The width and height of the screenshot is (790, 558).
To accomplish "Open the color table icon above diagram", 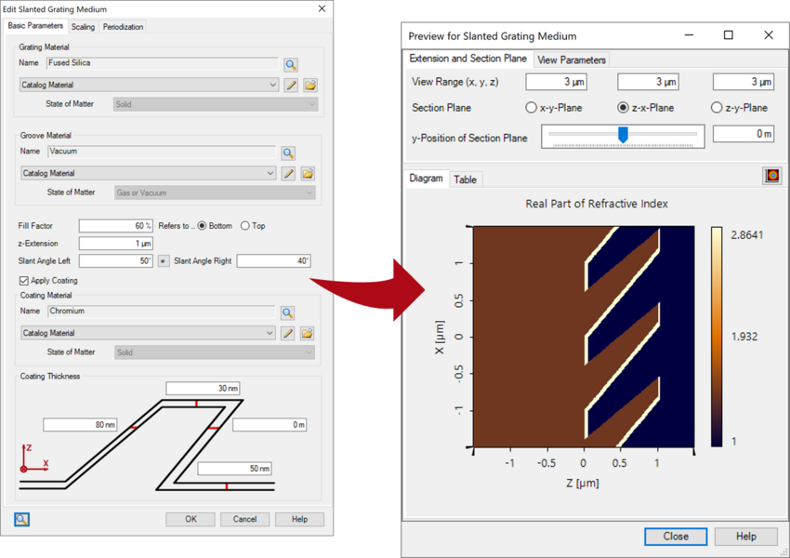I will point(771,176).
